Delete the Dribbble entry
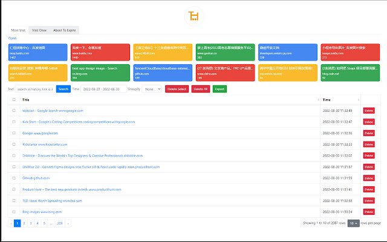Image resolution: width=387 pixels, height=242 pixels. [369, 155]
